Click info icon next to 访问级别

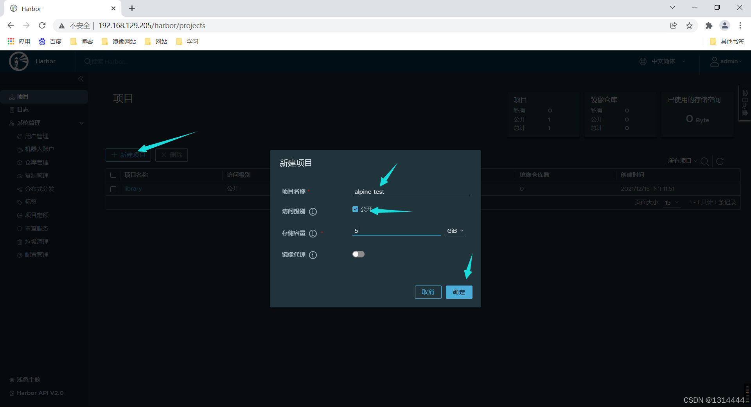tap(313, 212)
